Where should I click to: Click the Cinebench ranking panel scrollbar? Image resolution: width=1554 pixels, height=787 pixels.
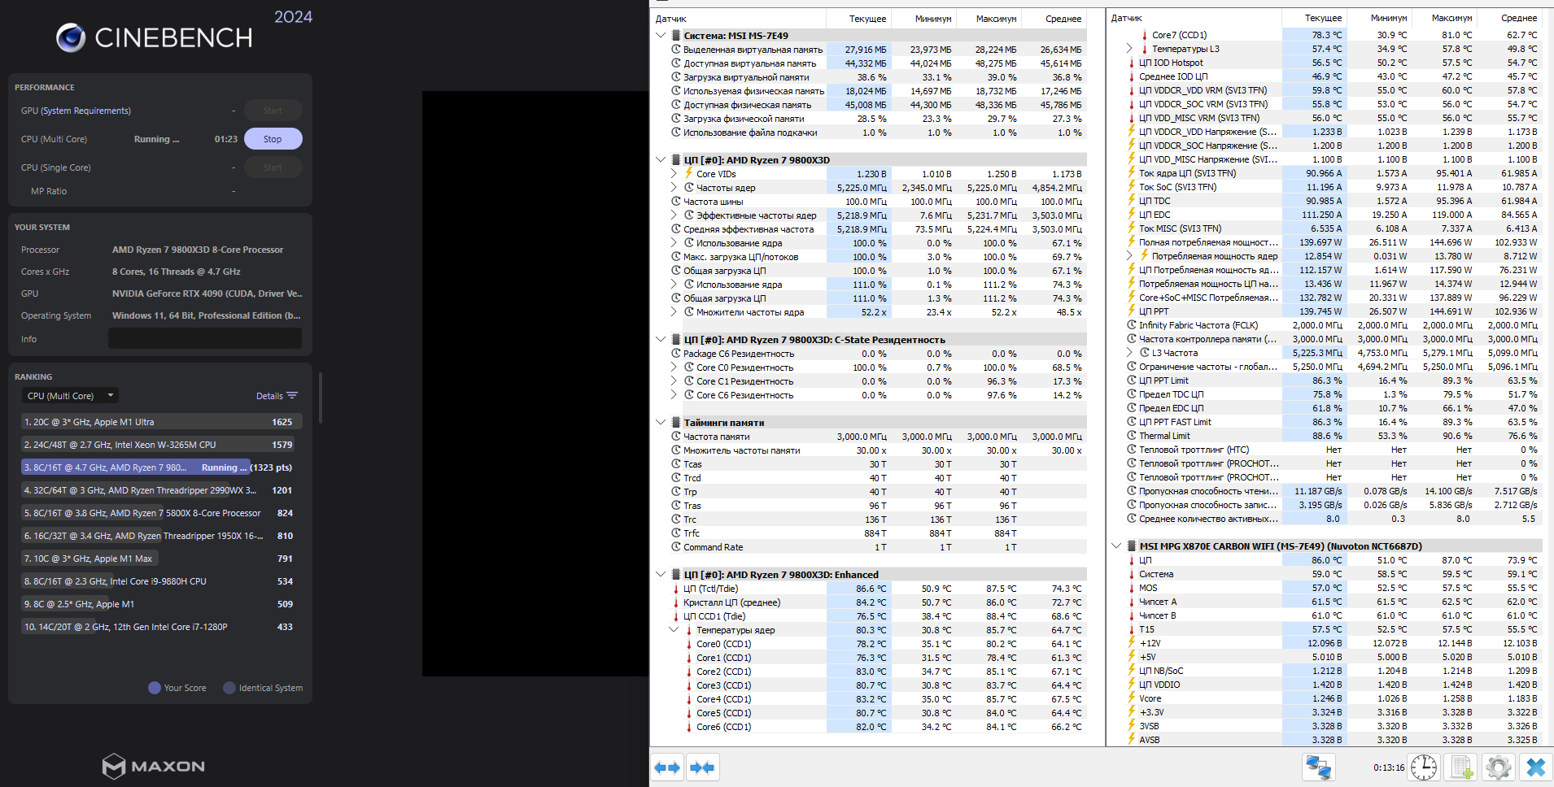coord(321,398)
